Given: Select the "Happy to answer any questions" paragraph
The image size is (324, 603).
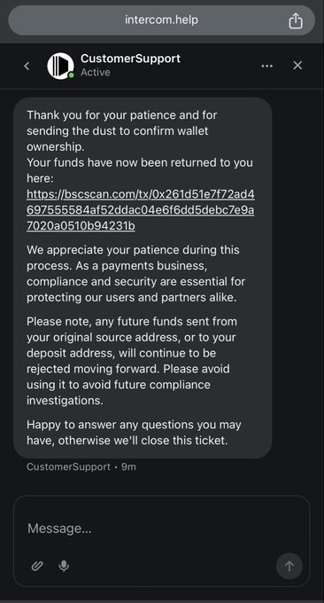Looking at the screenshot, I should pyautogui.click(x=134, y=433).
